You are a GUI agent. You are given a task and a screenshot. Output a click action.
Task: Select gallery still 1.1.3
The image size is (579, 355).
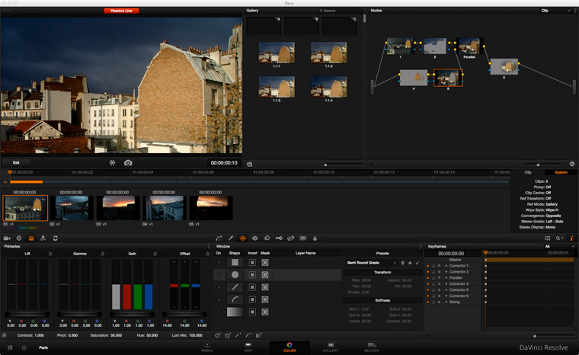pos(277,87)
